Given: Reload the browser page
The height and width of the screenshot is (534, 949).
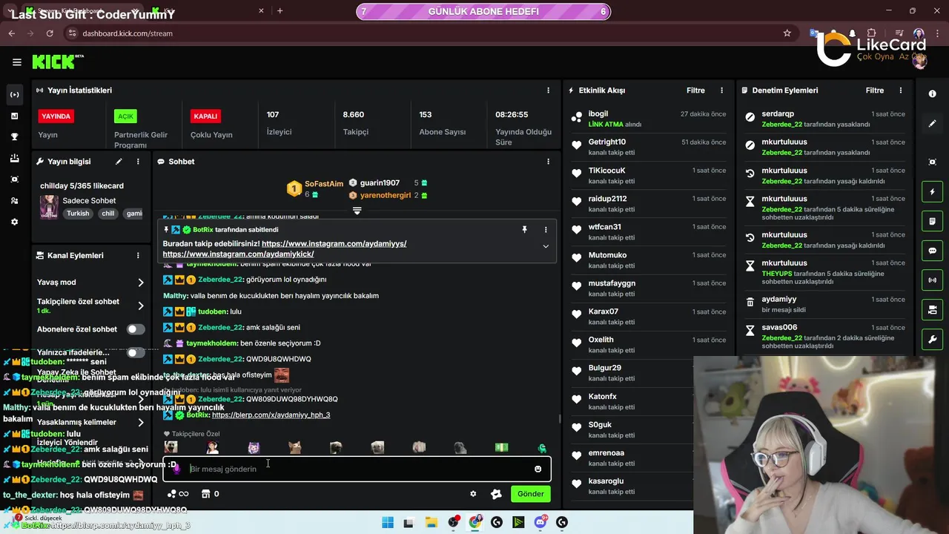Looking at the screenshot, I should tap(50, 33).
